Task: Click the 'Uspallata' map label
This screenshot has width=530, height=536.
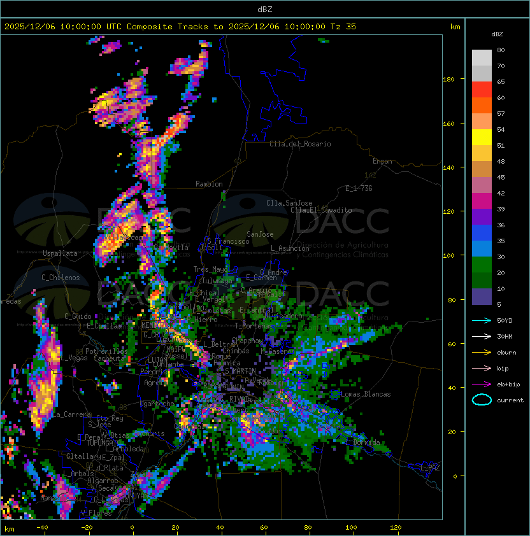Action: 60,253
